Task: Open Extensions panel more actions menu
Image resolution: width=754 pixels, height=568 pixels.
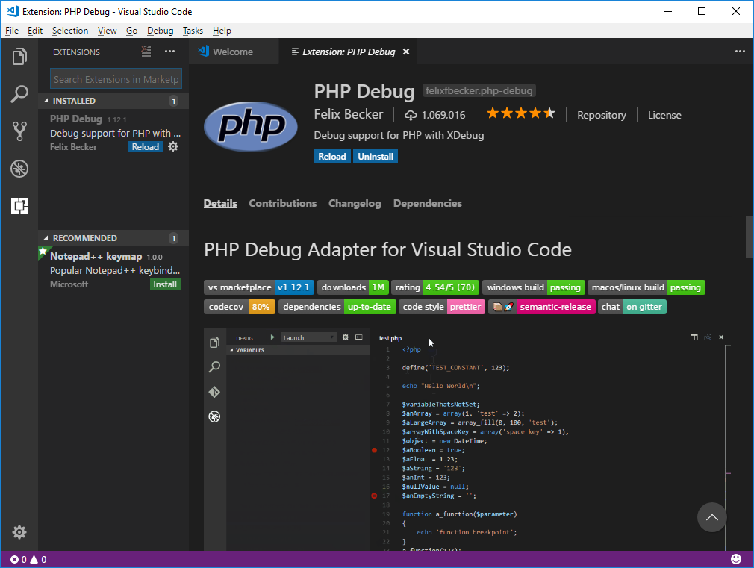Action: (x=169, y=52)
